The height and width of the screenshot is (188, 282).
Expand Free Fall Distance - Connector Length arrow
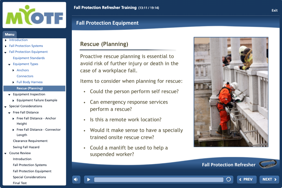pyautogui.click(x=13, y=130)
